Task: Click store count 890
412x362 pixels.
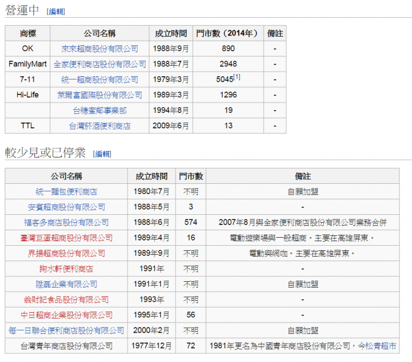Action: point(228,49)
